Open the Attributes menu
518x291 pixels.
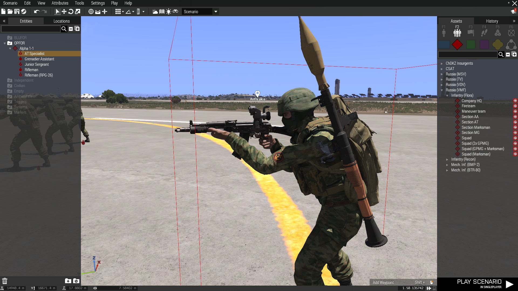click(60, 3)
